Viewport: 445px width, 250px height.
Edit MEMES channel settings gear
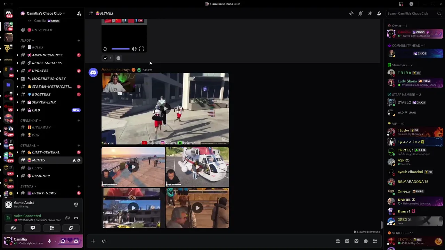point(79,160)
